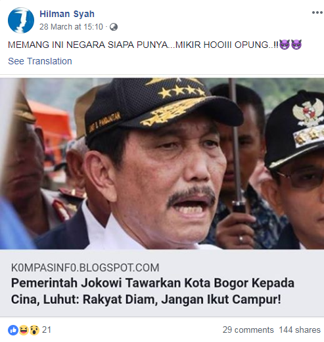Click the MEMANG INI NEGARA post caption text
This screenshot has height=342, width=324.
coord(143,45)
